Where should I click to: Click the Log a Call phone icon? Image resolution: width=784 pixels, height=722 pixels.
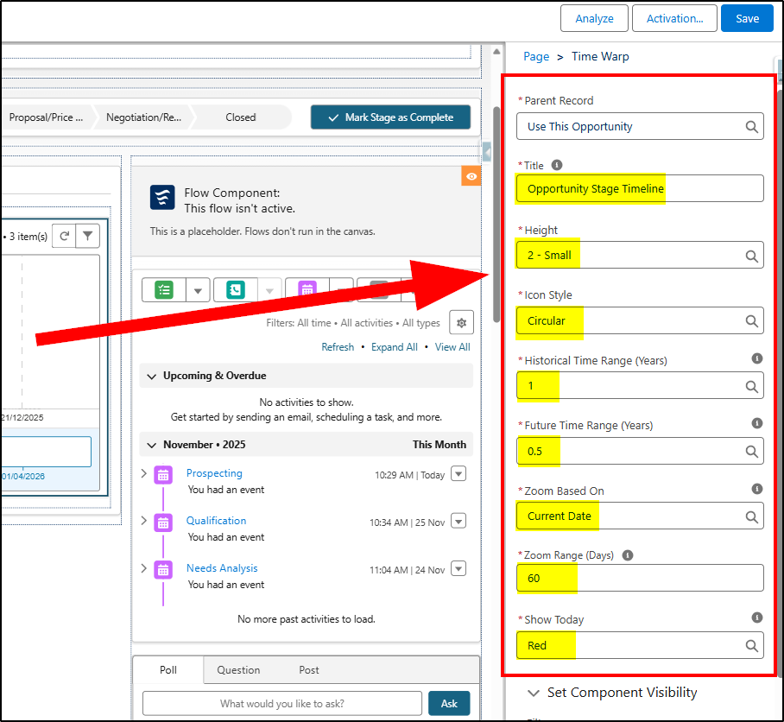tap(235, 290)
